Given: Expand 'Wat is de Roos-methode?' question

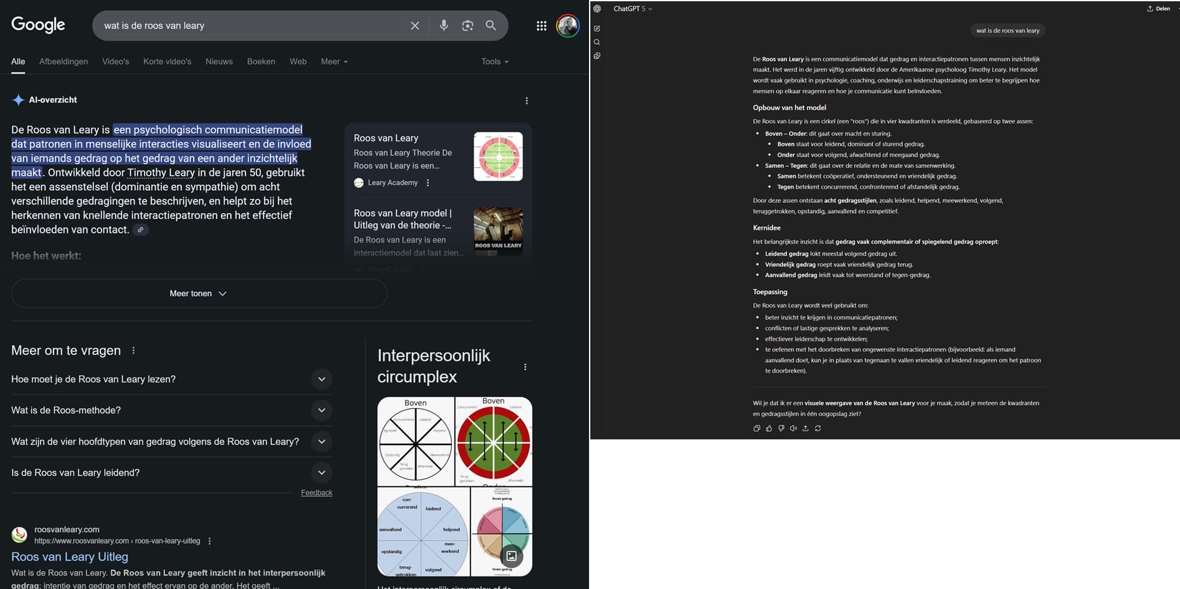Looking at the screenshot, I should tap(322, 410).
